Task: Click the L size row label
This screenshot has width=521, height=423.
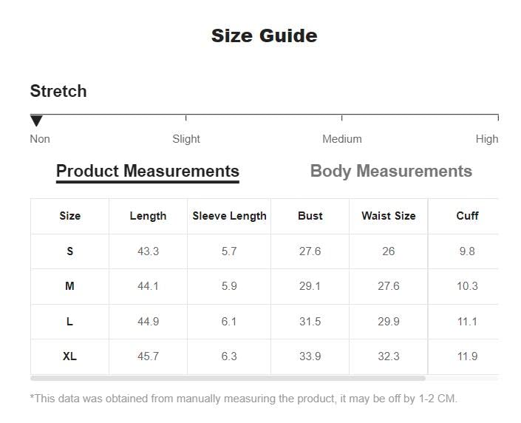Action: tap(70, 322)
